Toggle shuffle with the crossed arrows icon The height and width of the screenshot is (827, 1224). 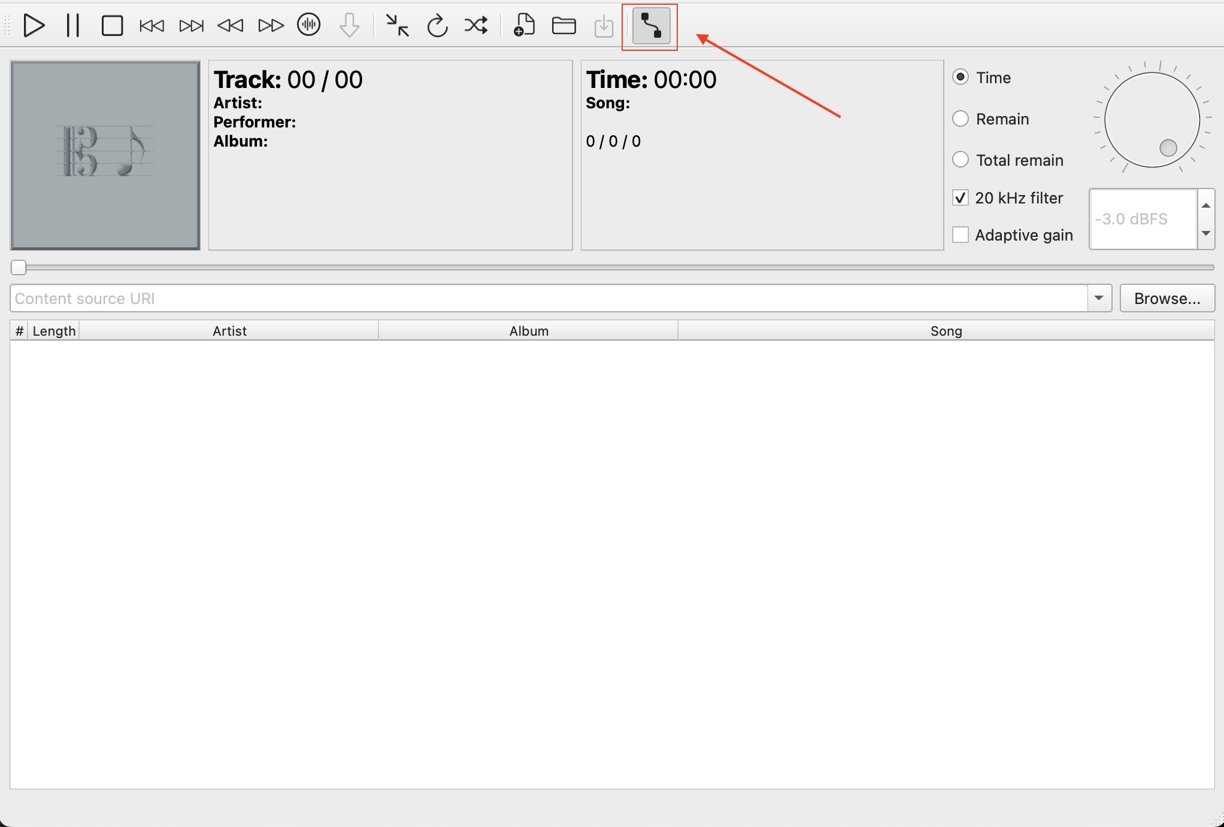pyautogui.click(x=476, y=26)
